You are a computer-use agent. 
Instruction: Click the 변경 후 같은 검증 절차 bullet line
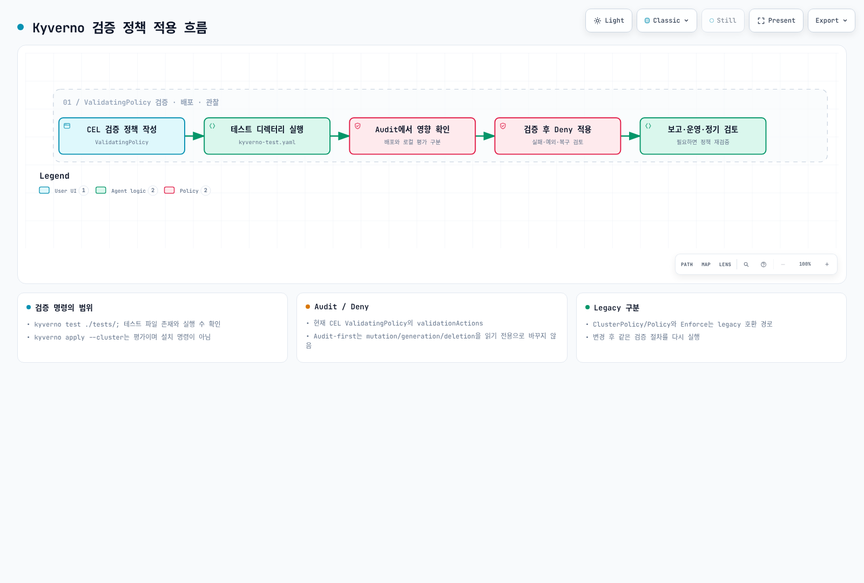(646, 337)
